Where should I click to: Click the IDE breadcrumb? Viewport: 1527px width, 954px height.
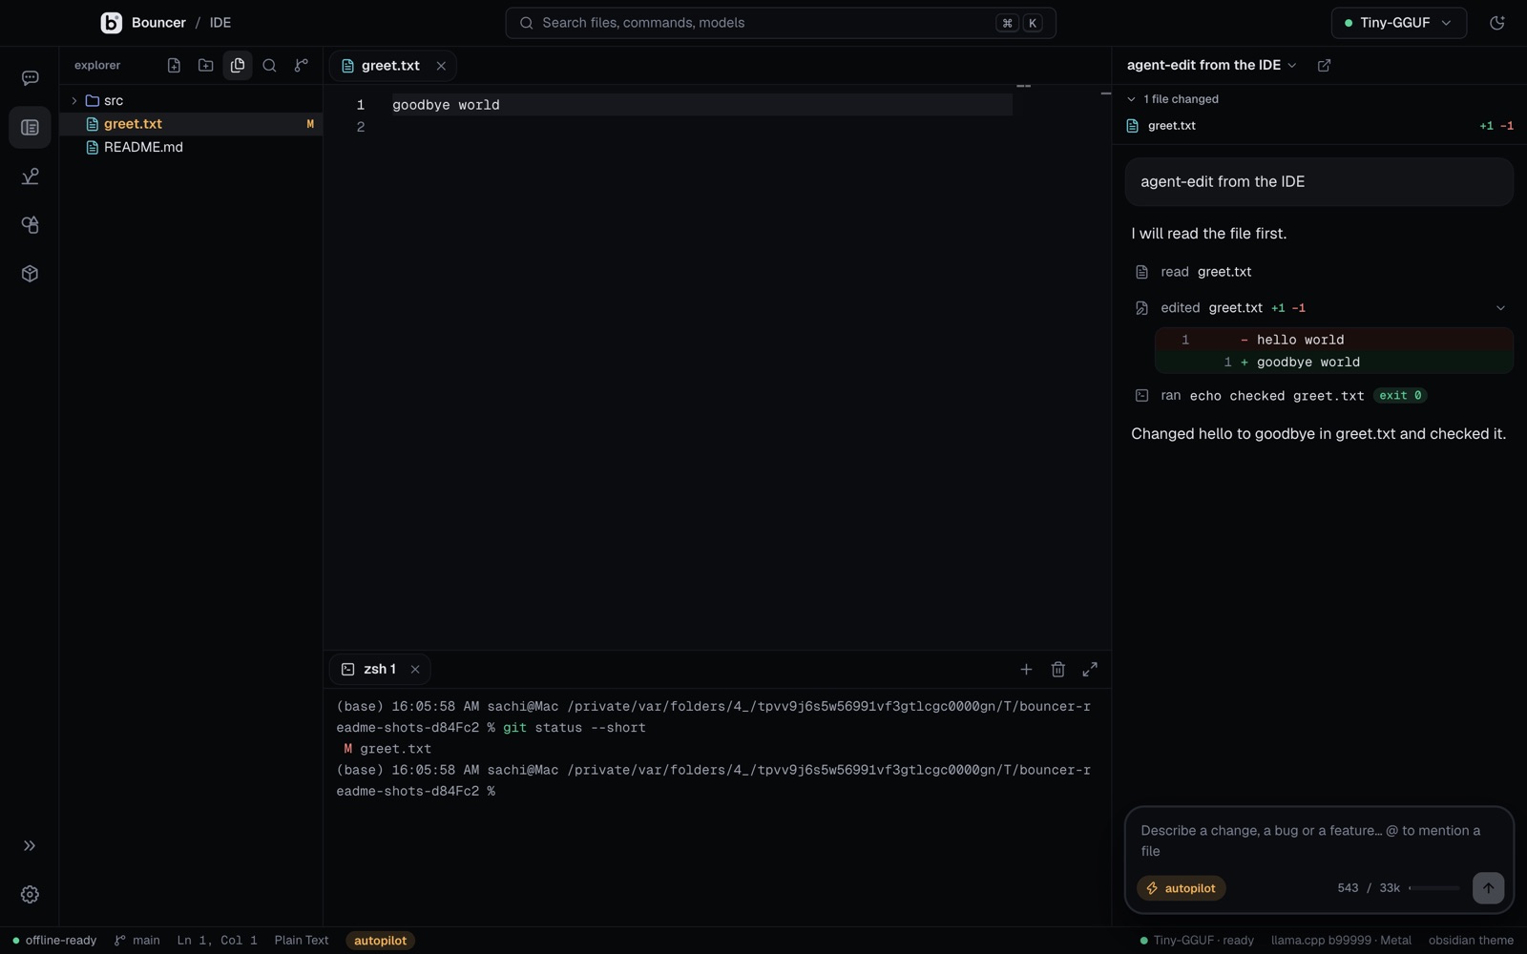click(x=220, y=23)
